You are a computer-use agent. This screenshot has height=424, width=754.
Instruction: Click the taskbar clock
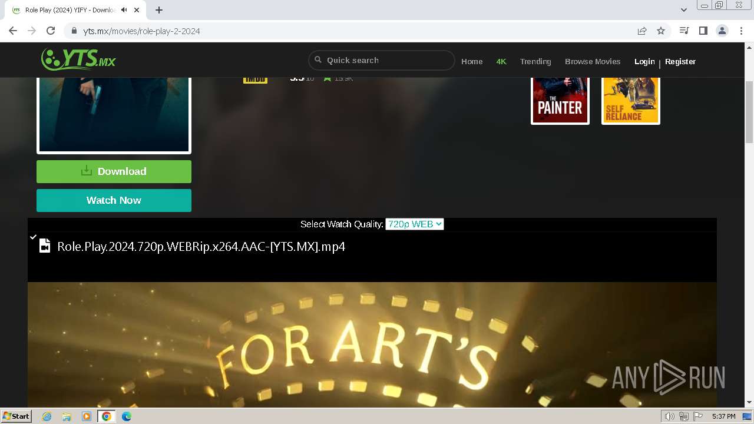(x=723, y=416)
